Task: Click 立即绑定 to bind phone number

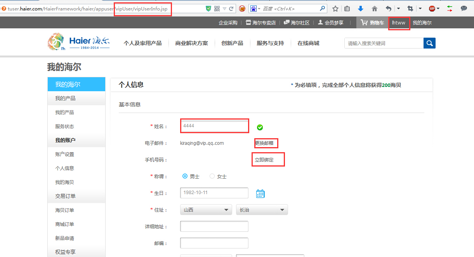Action: click(x=264, y=160)
